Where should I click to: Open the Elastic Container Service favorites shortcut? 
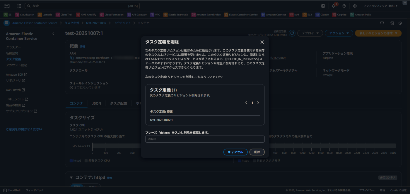click(x=241, y=15)
